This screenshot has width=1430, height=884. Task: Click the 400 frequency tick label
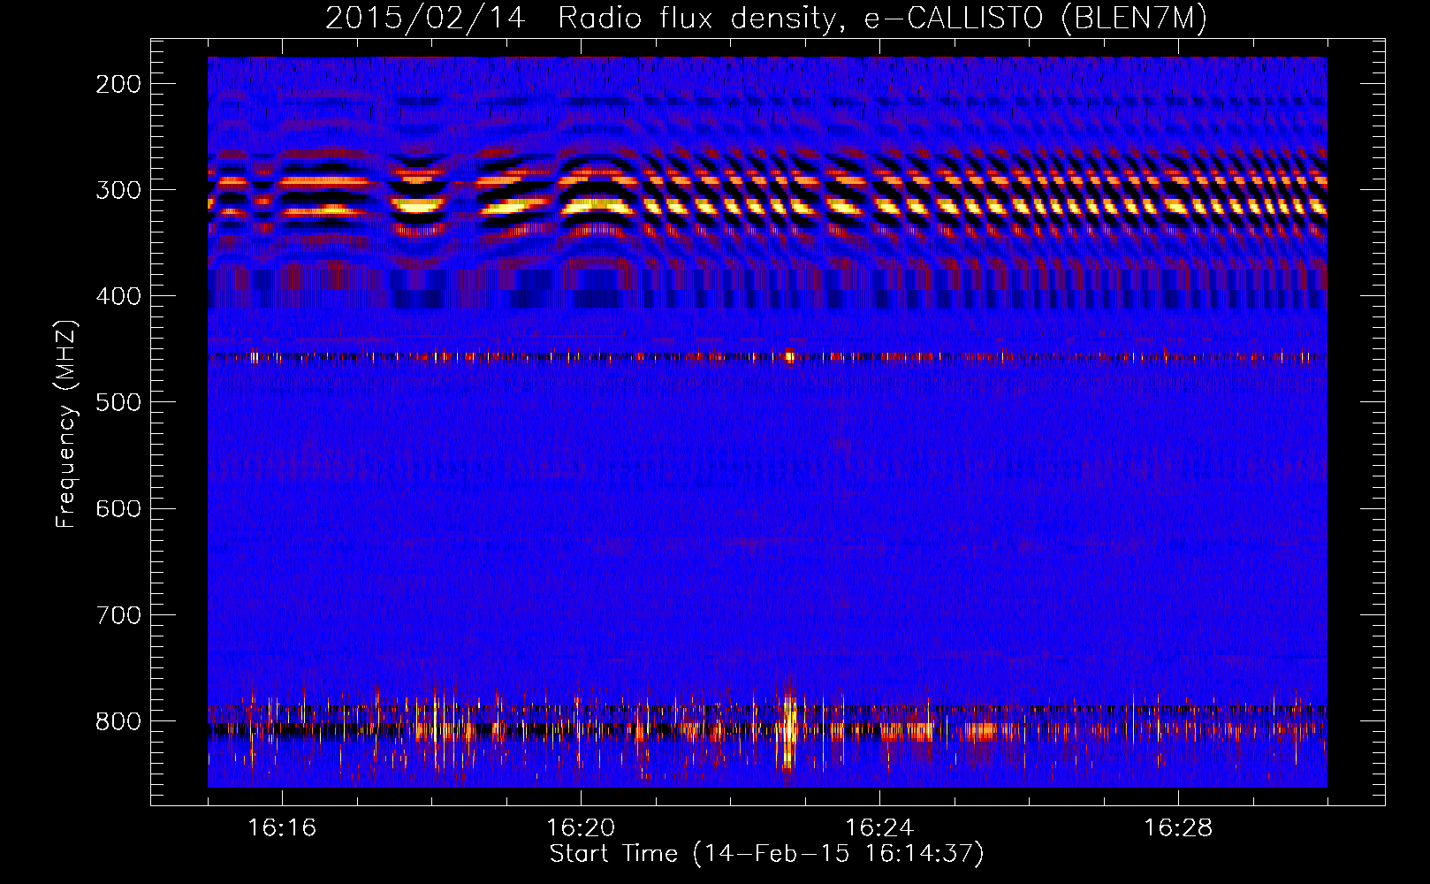(x=118, y=296)
